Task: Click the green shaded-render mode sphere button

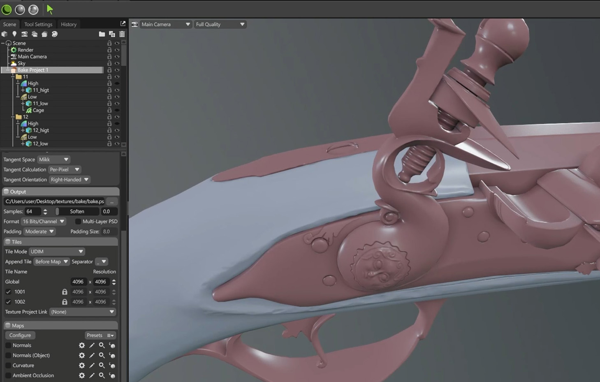Action: pos(7,9)
